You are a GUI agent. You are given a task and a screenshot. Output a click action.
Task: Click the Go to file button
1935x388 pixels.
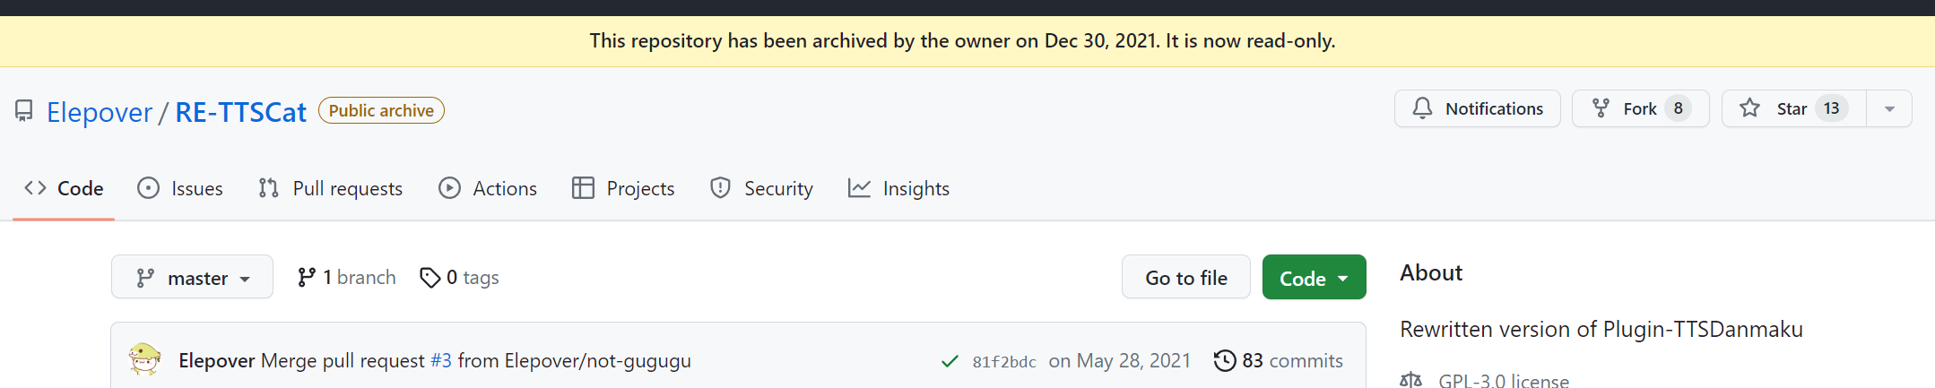pos(1185,278)
